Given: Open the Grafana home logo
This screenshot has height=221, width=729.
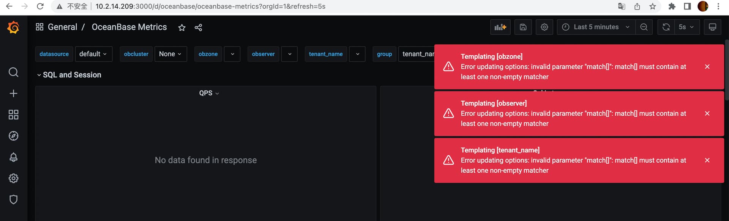Looking at the screenshot, I should pos(13,27).
